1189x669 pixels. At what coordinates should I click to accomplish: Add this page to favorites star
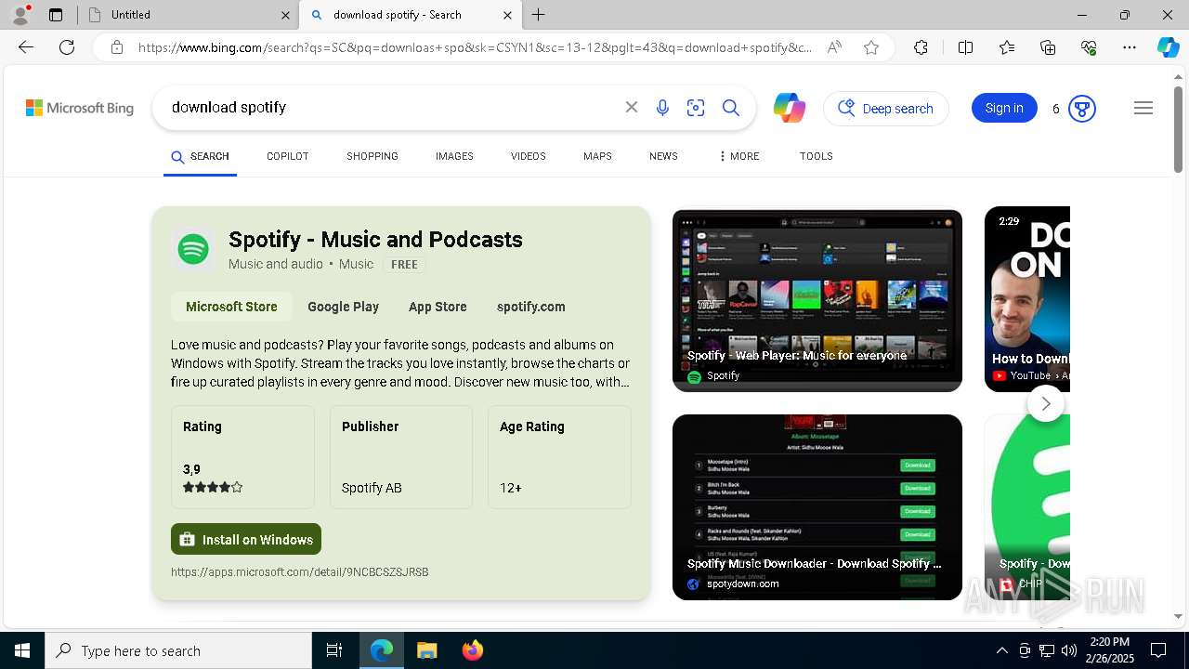871,47
